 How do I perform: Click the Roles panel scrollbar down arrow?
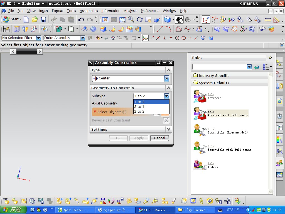click(270, 192)
